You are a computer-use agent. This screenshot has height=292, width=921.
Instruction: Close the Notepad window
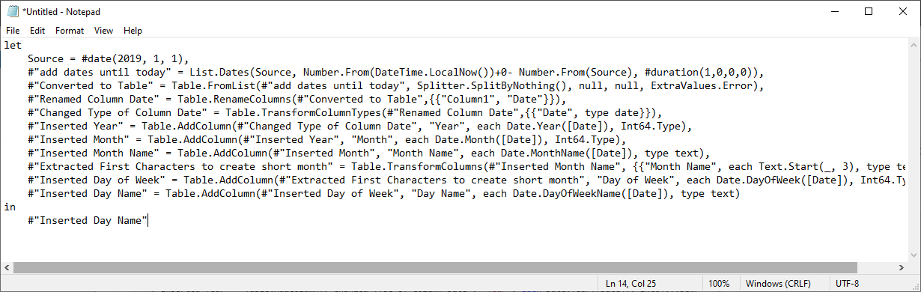click(902, 11)
